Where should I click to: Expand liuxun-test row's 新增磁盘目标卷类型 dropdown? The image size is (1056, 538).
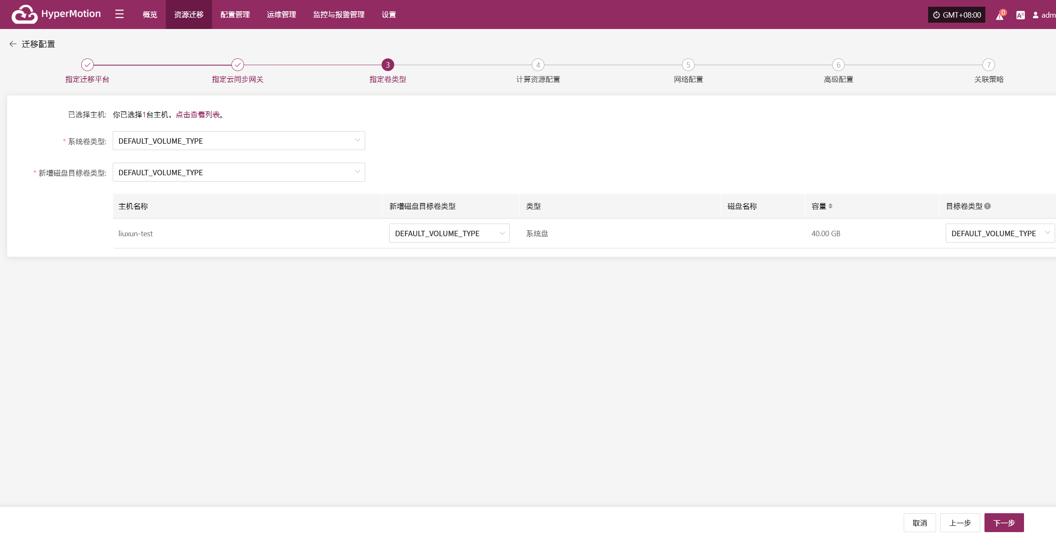click(x=449, y=233)
